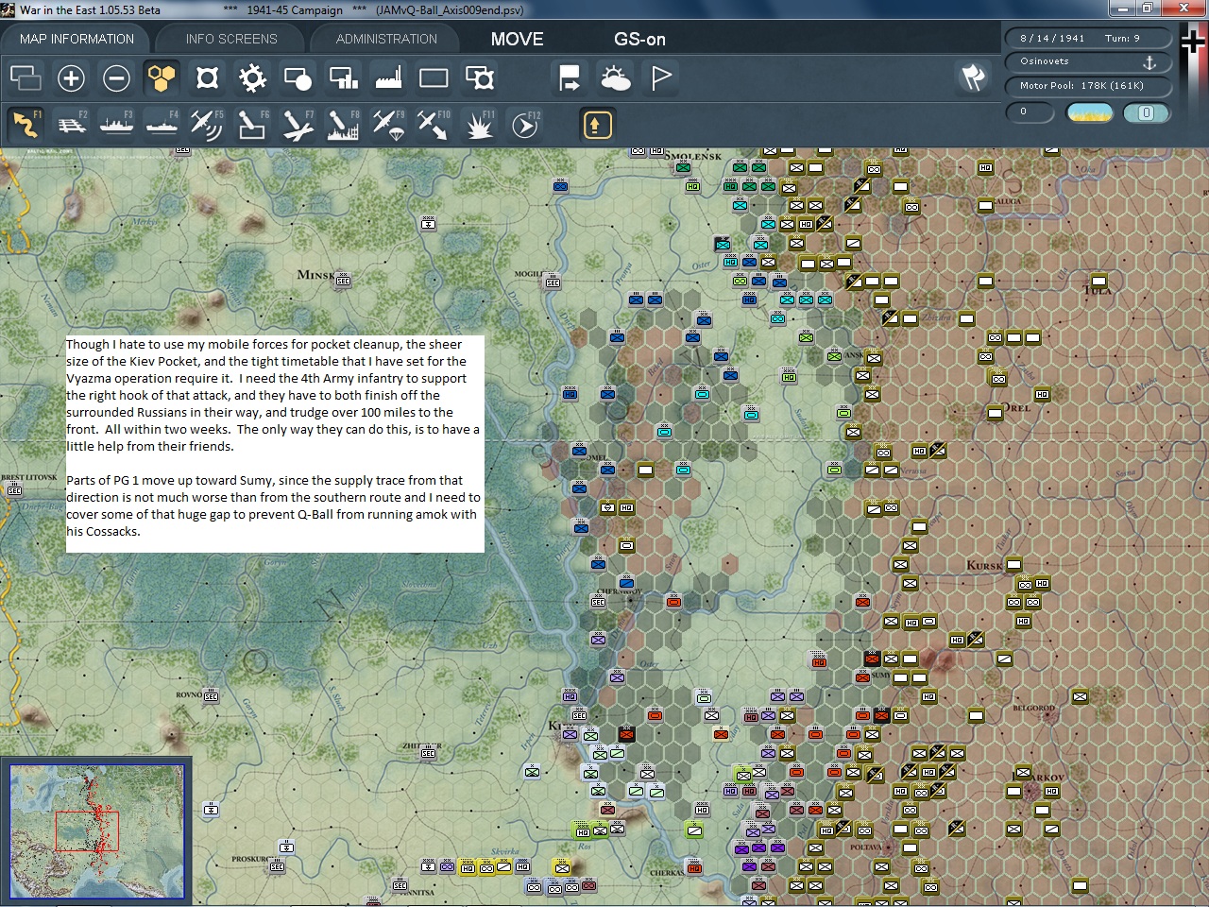Click the Tula city label on map
Viewport: 1209px width, 907px height.
[1098, 290]
